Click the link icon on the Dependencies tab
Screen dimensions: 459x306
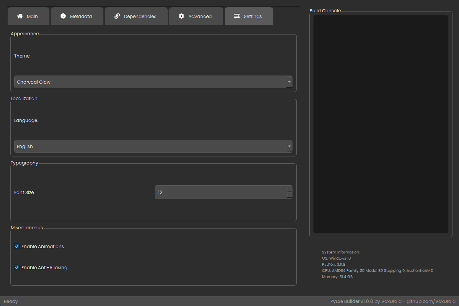coord(116,16)
